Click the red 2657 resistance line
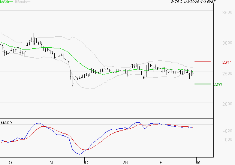The height and width of the screenshot is (165, 235). [x=202, y=61]
